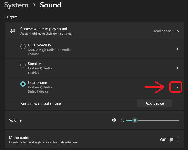Select the Headphone output radio button

point(23,84)
